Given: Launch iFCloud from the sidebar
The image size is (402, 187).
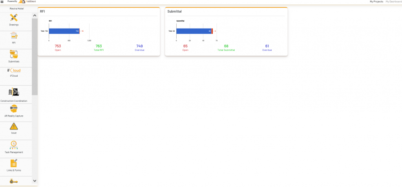Looking at the screenshot, I should (14, 70).
